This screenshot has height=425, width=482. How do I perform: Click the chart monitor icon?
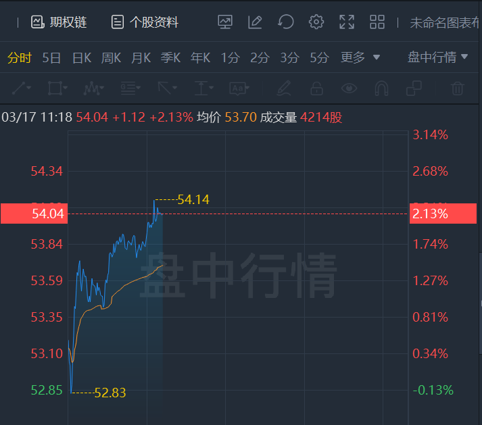click(x=224, y=22)
